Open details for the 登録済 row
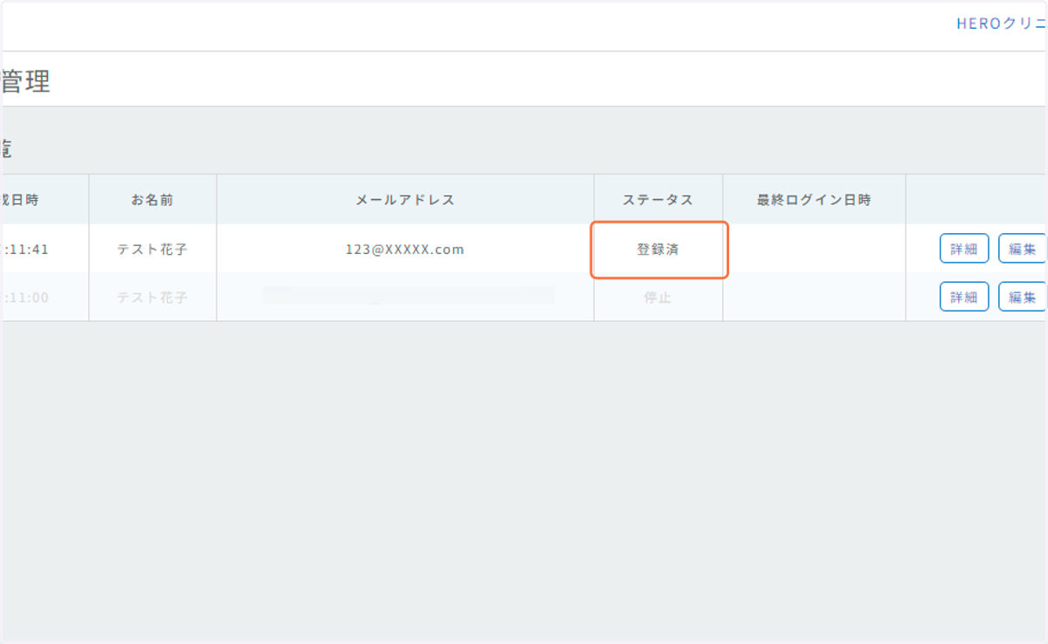Viewport: 1048px width, 644px height. (x=964, y=249)
